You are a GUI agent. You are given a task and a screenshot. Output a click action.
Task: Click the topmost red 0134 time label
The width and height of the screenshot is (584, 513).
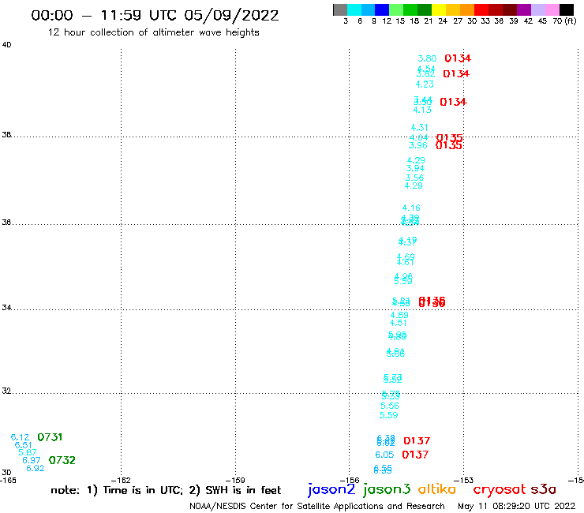458,58
